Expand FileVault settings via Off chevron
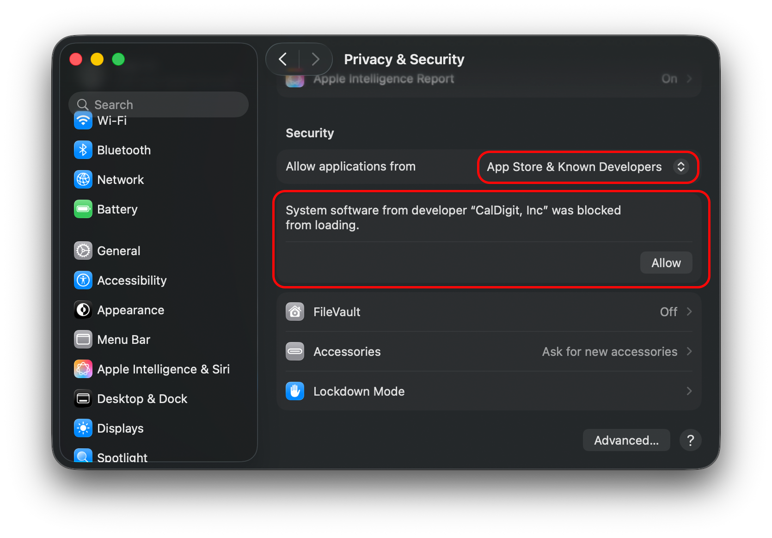The width and height of the screenshot is (772, 538). [689, 312]
